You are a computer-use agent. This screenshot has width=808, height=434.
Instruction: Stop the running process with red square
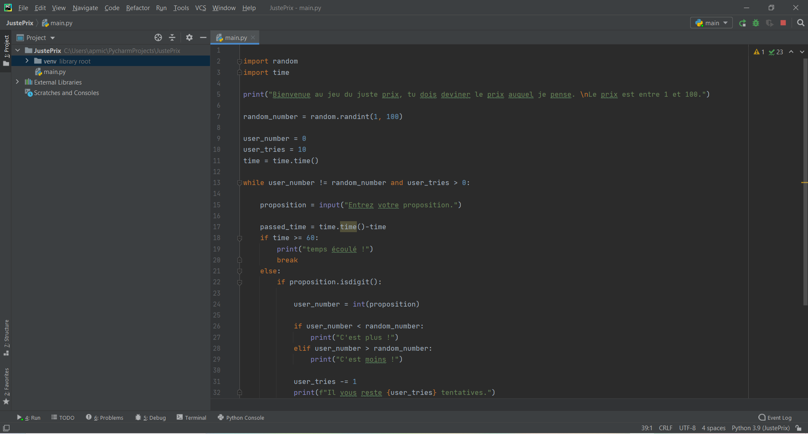pyautogui.click(x=783, y=23)
